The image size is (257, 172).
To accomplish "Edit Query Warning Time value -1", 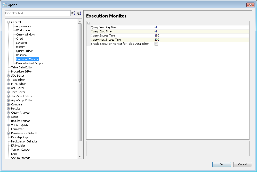I will (202, 27).
